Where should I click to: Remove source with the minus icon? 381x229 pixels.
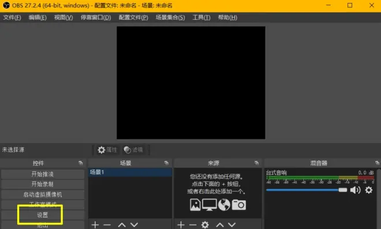193,225
